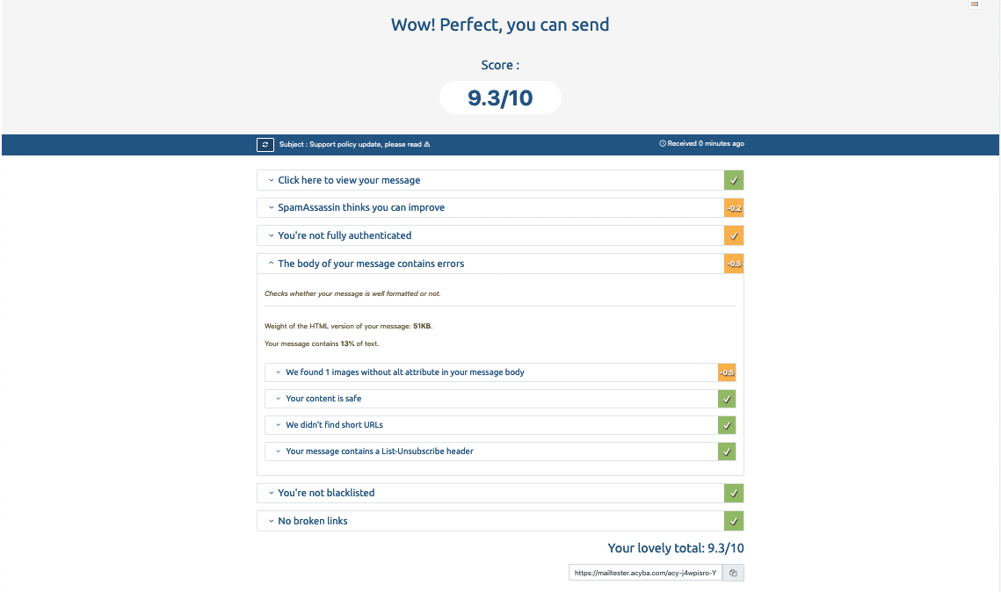The height and width of the screenshot is (592, 1001).
Task: Expand 'SpamAssassin thinks you can improve'
Action: (360, 207)
